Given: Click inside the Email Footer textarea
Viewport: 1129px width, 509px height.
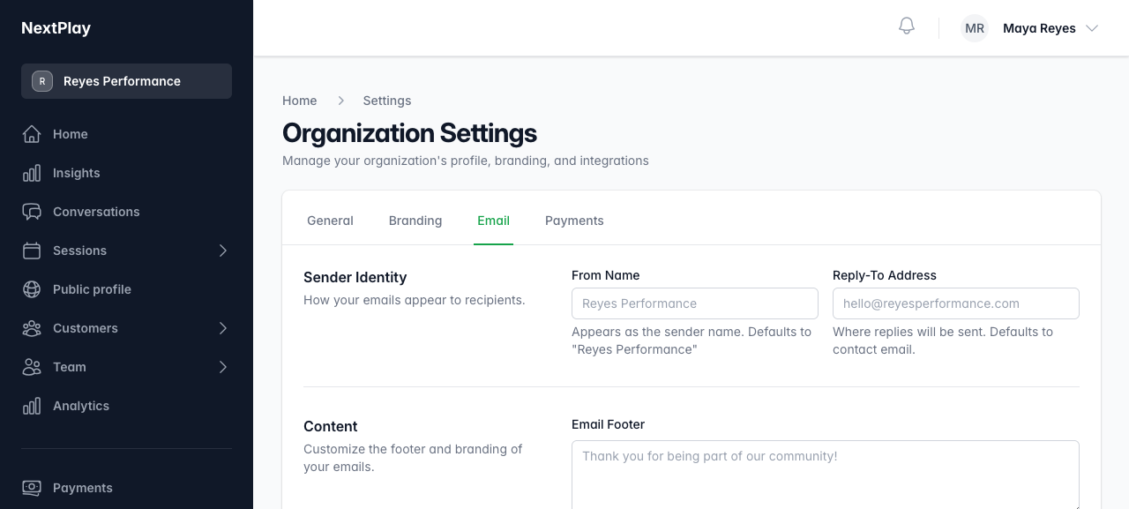Looking at the screenshot, I should (826, 475).
